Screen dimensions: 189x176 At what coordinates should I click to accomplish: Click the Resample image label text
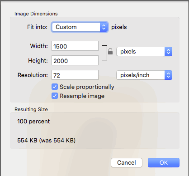coord(82,96)
